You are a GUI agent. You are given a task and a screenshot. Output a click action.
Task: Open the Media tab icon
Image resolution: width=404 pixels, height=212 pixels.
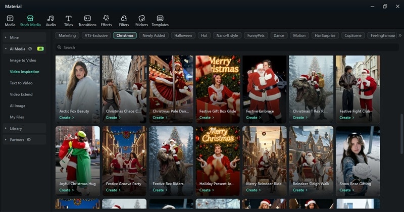coord(10,18)
